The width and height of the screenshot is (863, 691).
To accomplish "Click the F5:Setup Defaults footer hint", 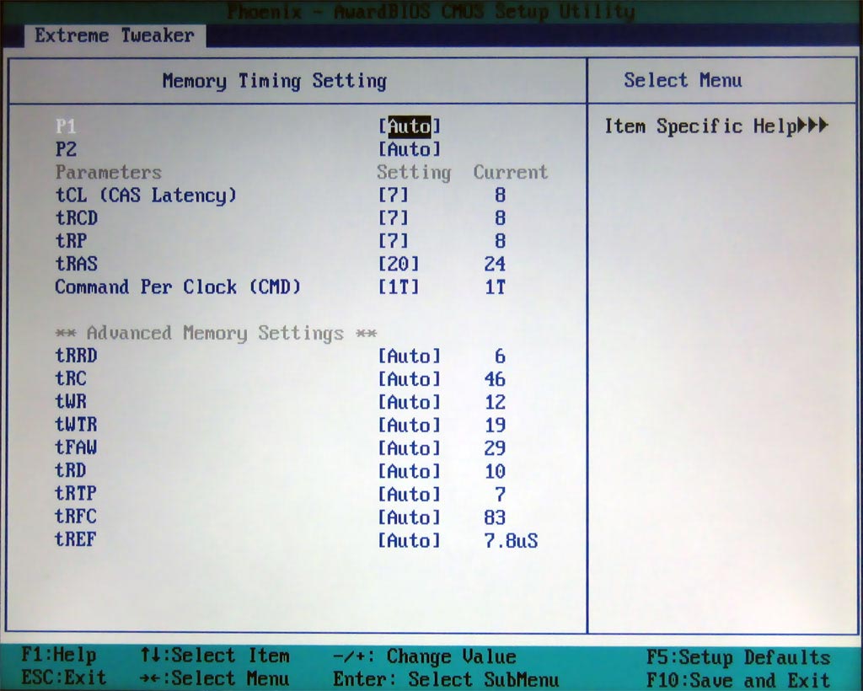I will 738,657.
